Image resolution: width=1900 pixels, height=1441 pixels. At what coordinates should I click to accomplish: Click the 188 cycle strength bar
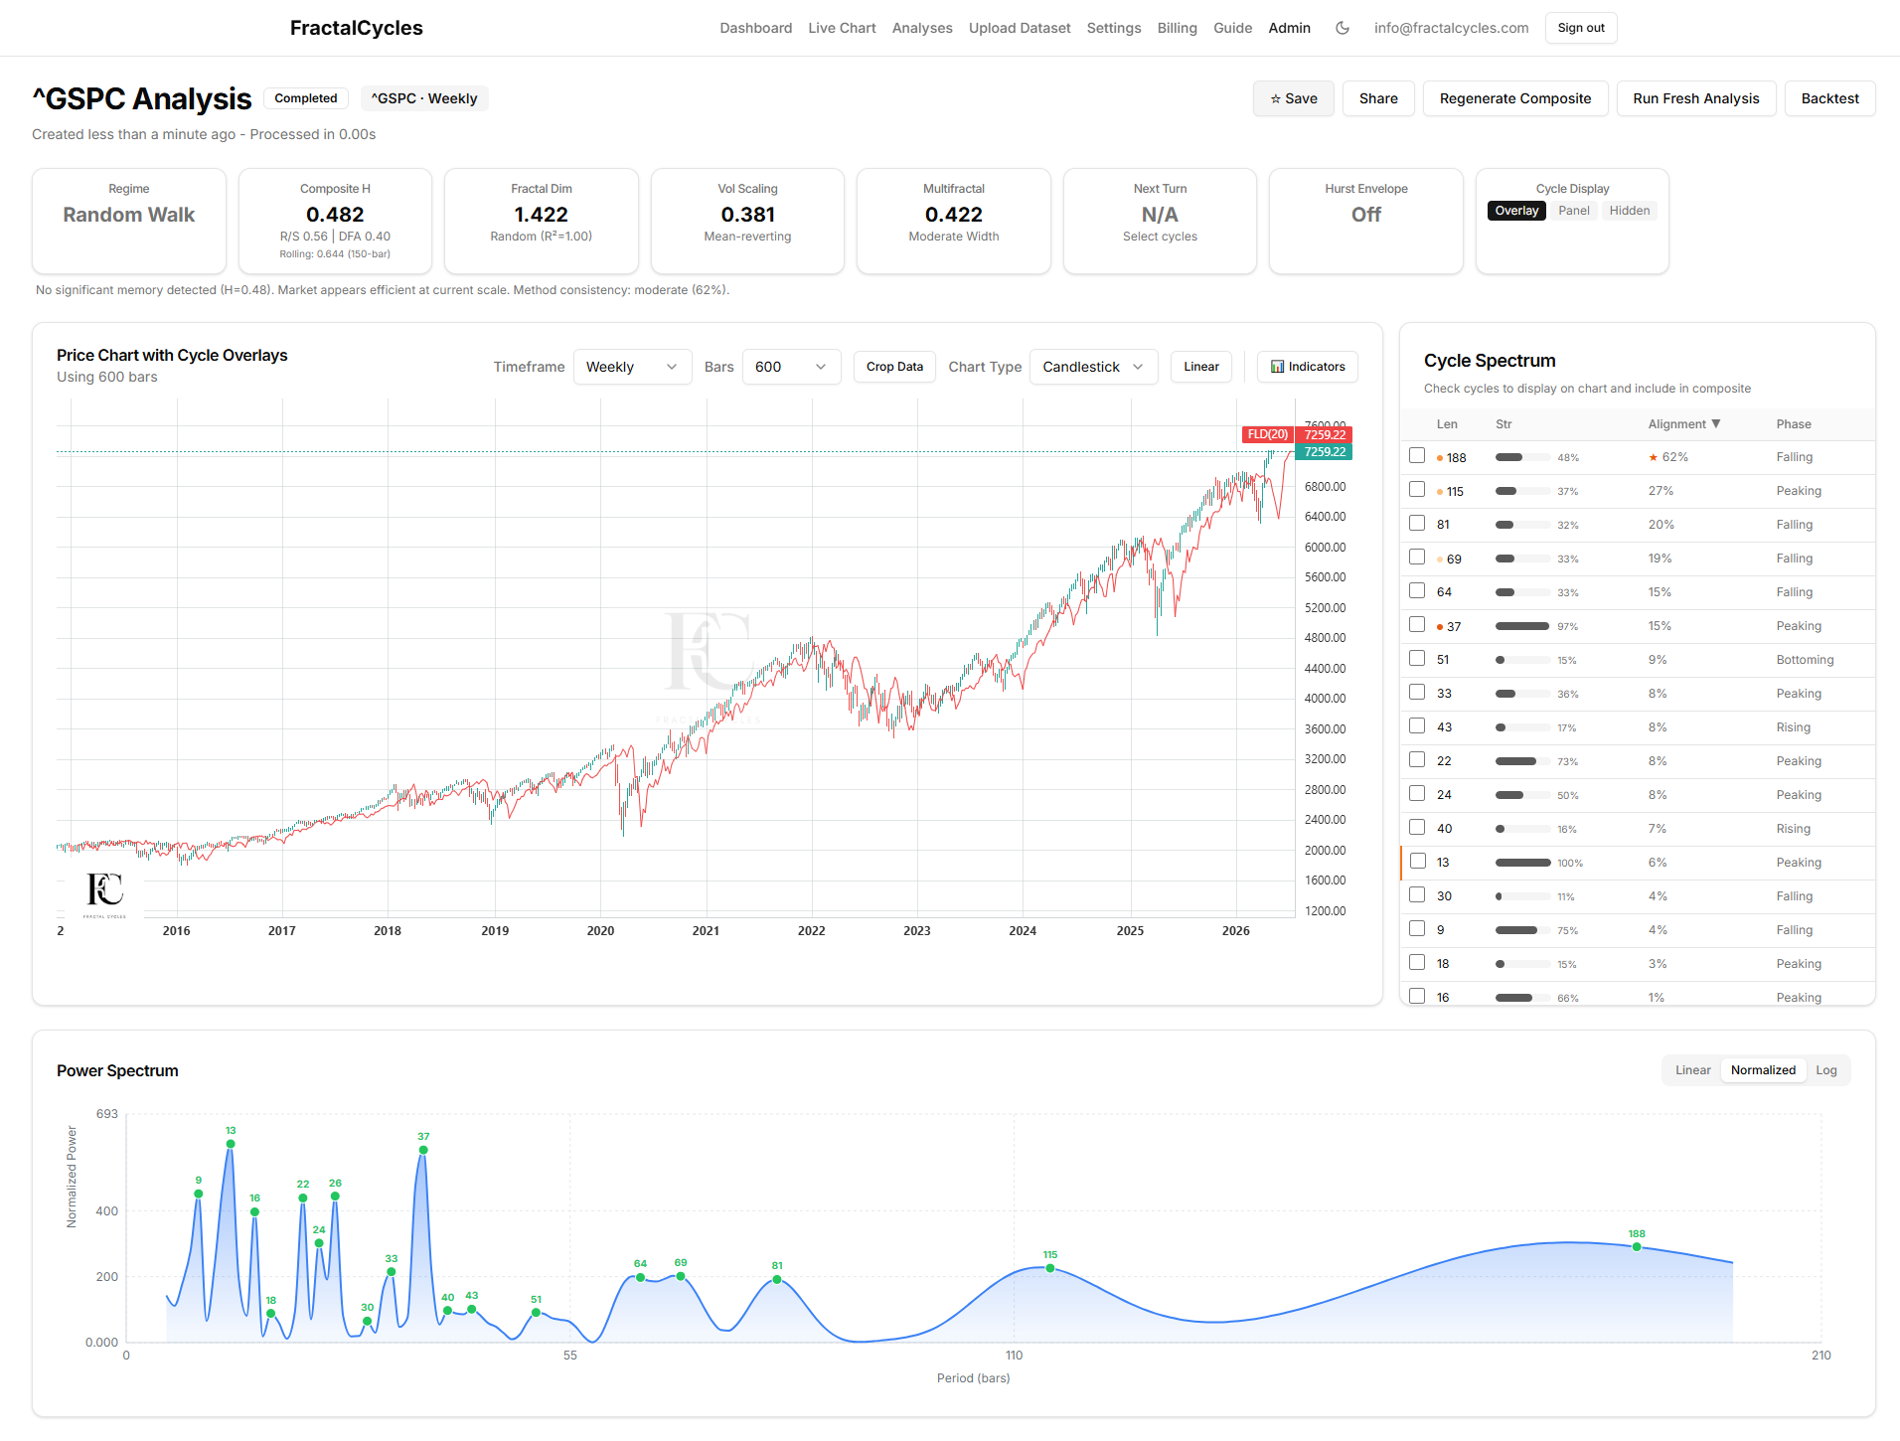[x=1522, y=457]
